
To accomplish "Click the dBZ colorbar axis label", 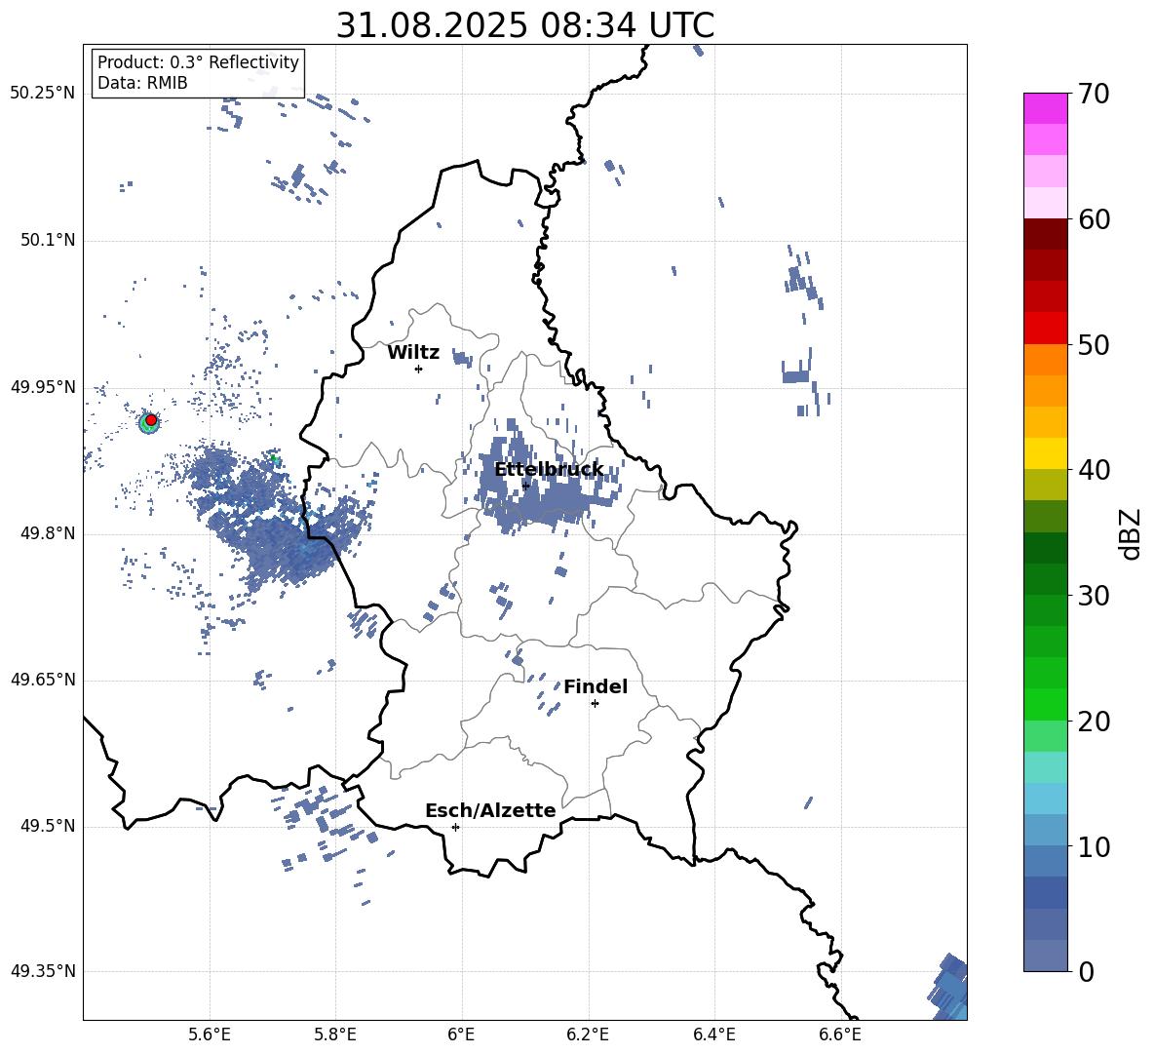I will point(1131,533).
